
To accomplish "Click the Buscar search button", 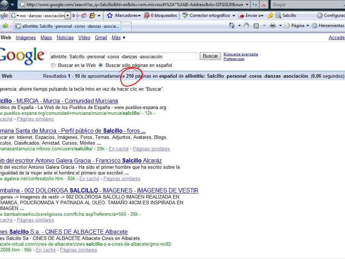I will [210, 56].
